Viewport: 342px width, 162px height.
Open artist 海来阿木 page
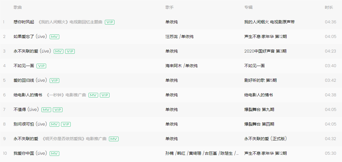coord(173,66)
